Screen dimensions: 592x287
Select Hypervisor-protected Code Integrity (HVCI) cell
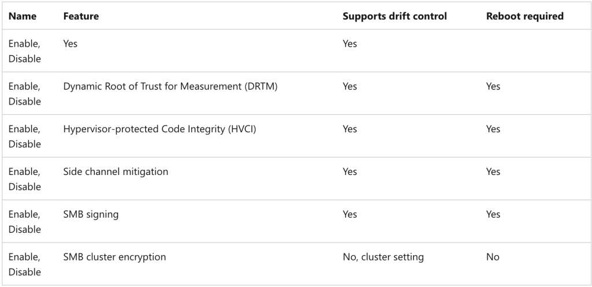tap(159, 129)
